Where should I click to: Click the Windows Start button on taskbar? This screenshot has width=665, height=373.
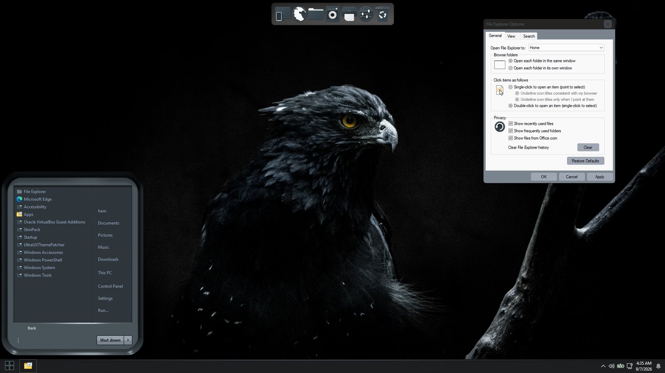[x=9, y=365]
